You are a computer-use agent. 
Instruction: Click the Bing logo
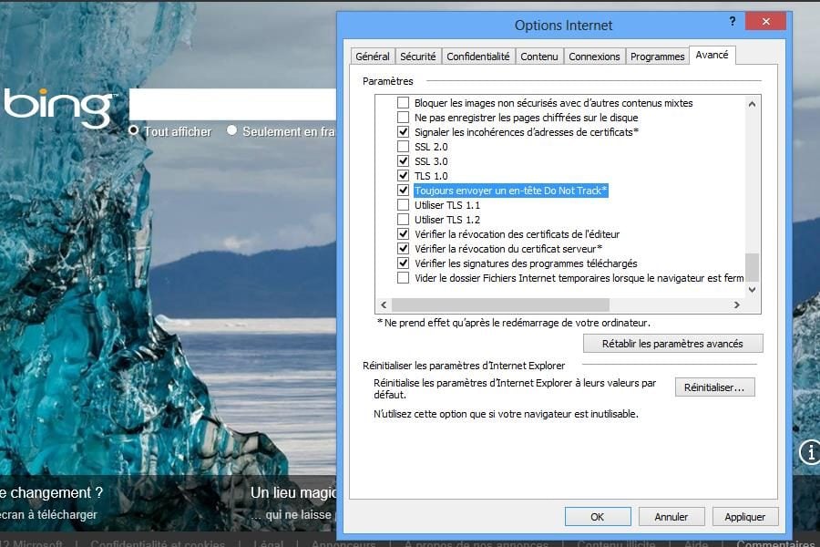(x=59, y=108)
